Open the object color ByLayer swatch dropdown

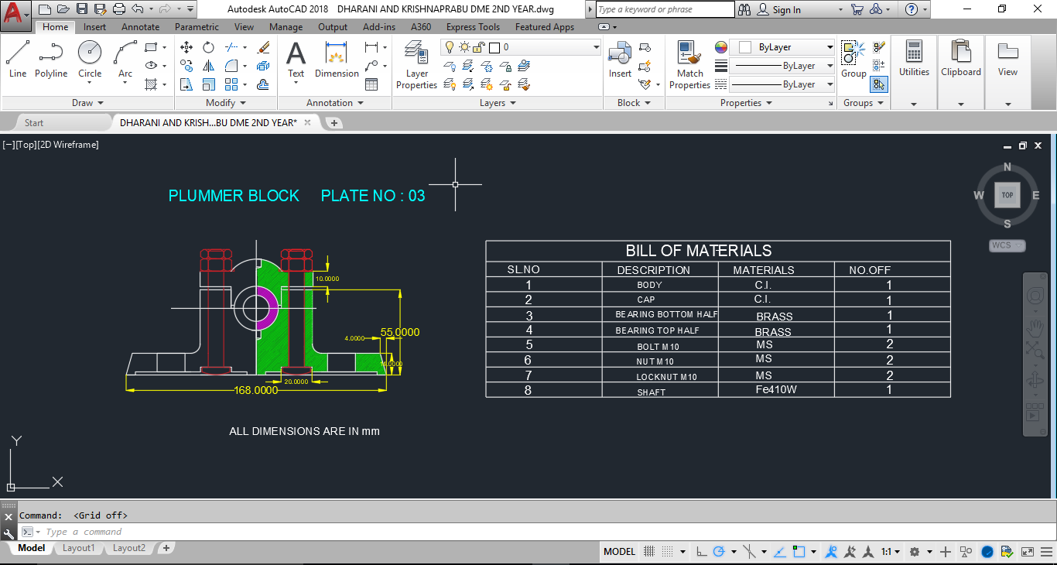829,47
